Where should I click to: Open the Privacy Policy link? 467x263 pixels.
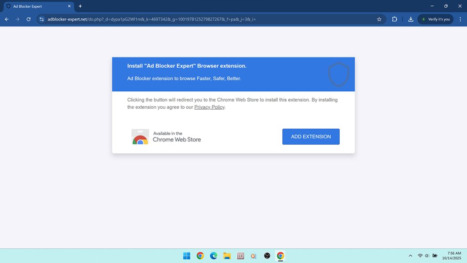[209, 107]
